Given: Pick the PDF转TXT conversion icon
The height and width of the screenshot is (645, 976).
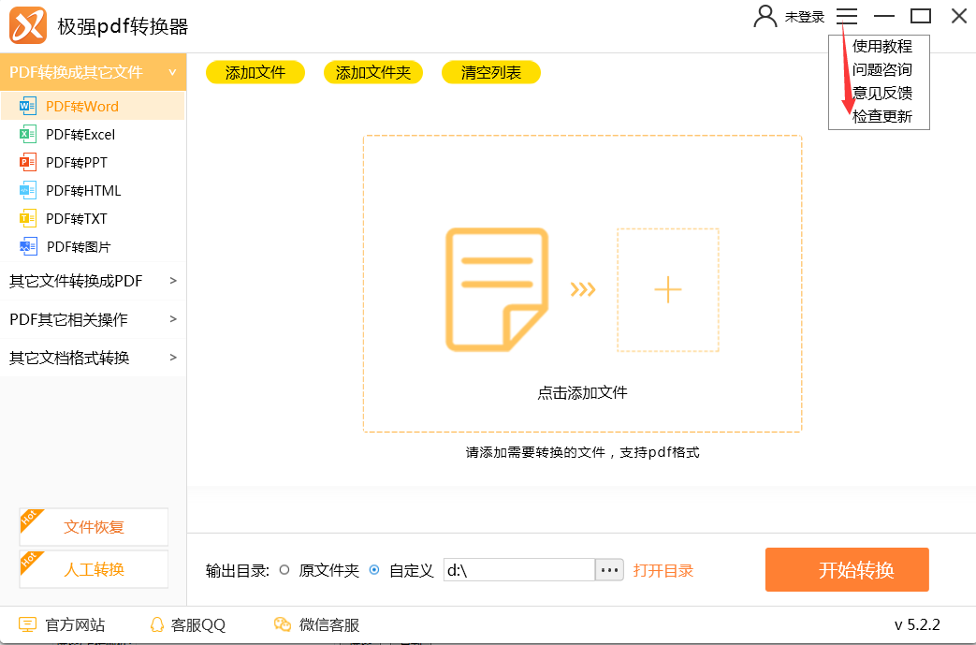Looking at the screenshot, I should tap(27, 218).
